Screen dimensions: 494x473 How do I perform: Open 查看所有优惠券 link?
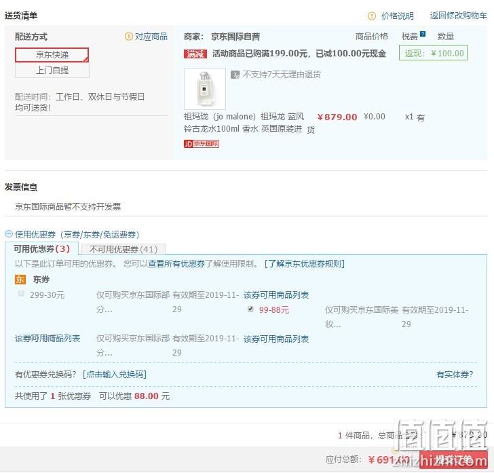point(176,264)
